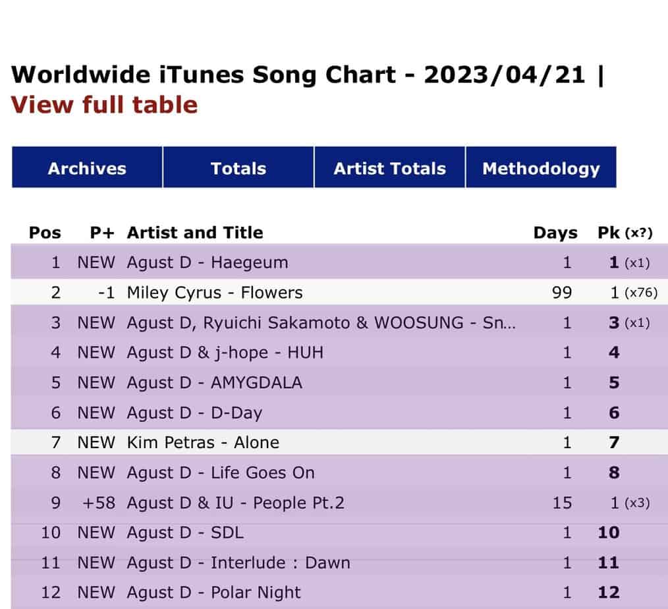Screen dimensions: 668x609
Task: Select the Miley Cyrus - Flowers entry
Action: tap(215, 293)
